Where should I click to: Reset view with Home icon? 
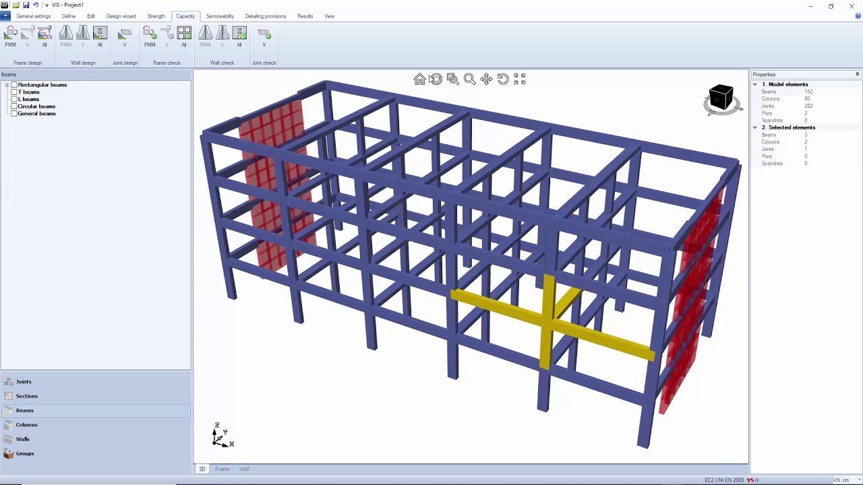[x=419, y=79]
